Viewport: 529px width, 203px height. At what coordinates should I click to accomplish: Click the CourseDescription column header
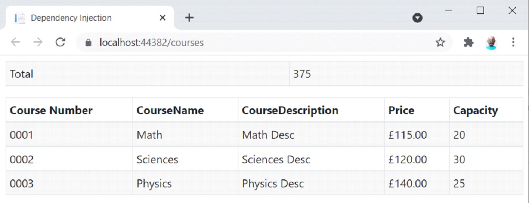click(x=290, y=111)
